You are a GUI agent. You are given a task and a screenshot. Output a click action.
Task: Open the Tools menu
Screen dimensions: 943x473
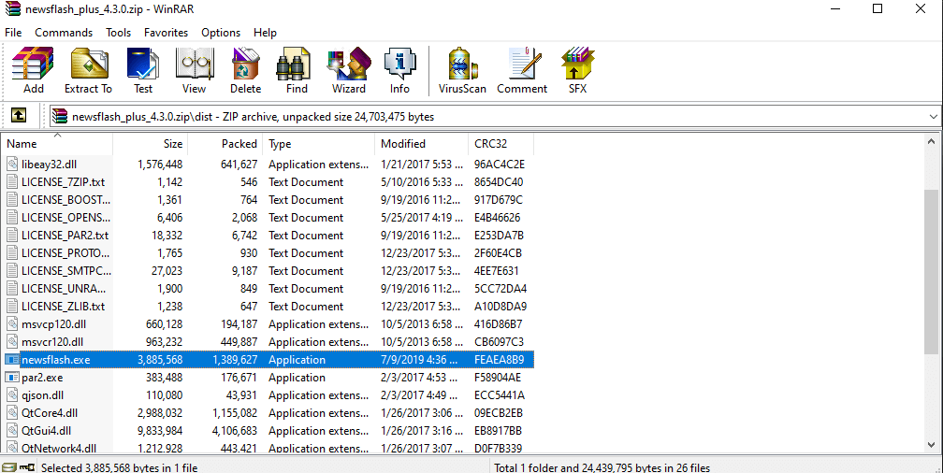click(119, 33)
